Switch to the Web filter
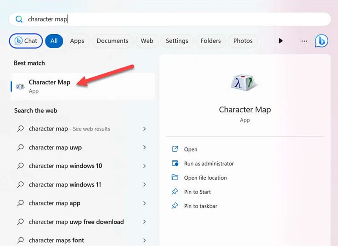 tap(147, 41)
